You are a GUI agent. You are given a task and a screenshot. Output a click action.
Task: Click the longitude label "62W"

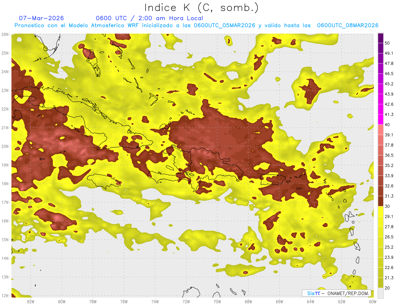[342, 301]
